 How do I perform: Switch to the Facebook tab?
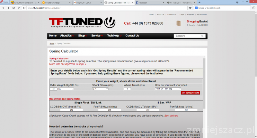150,3
